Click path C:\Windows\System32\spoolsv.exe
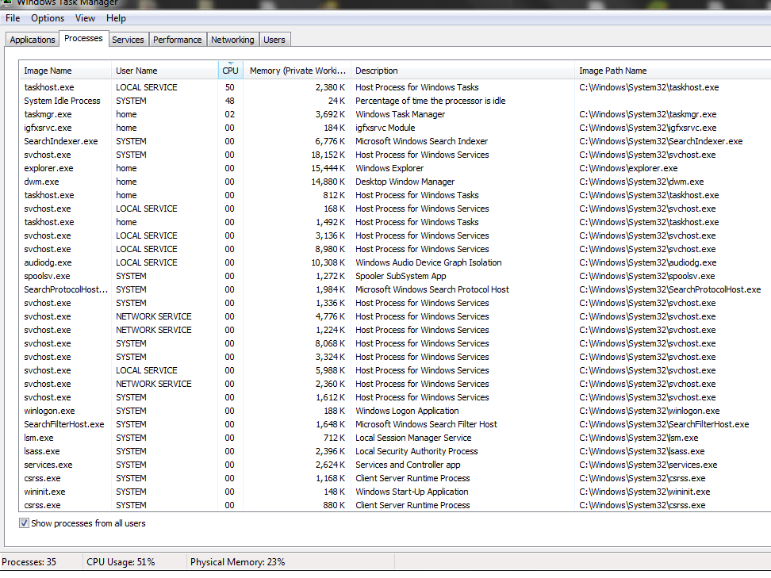The height and width of the screenshot is (578, 771). click(646, 276)
